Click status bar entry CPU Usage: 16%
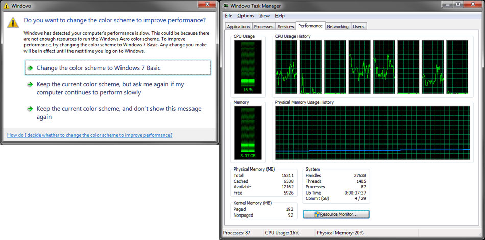The width and height of the screenshot is (485, 240). (x=282, y=233)
